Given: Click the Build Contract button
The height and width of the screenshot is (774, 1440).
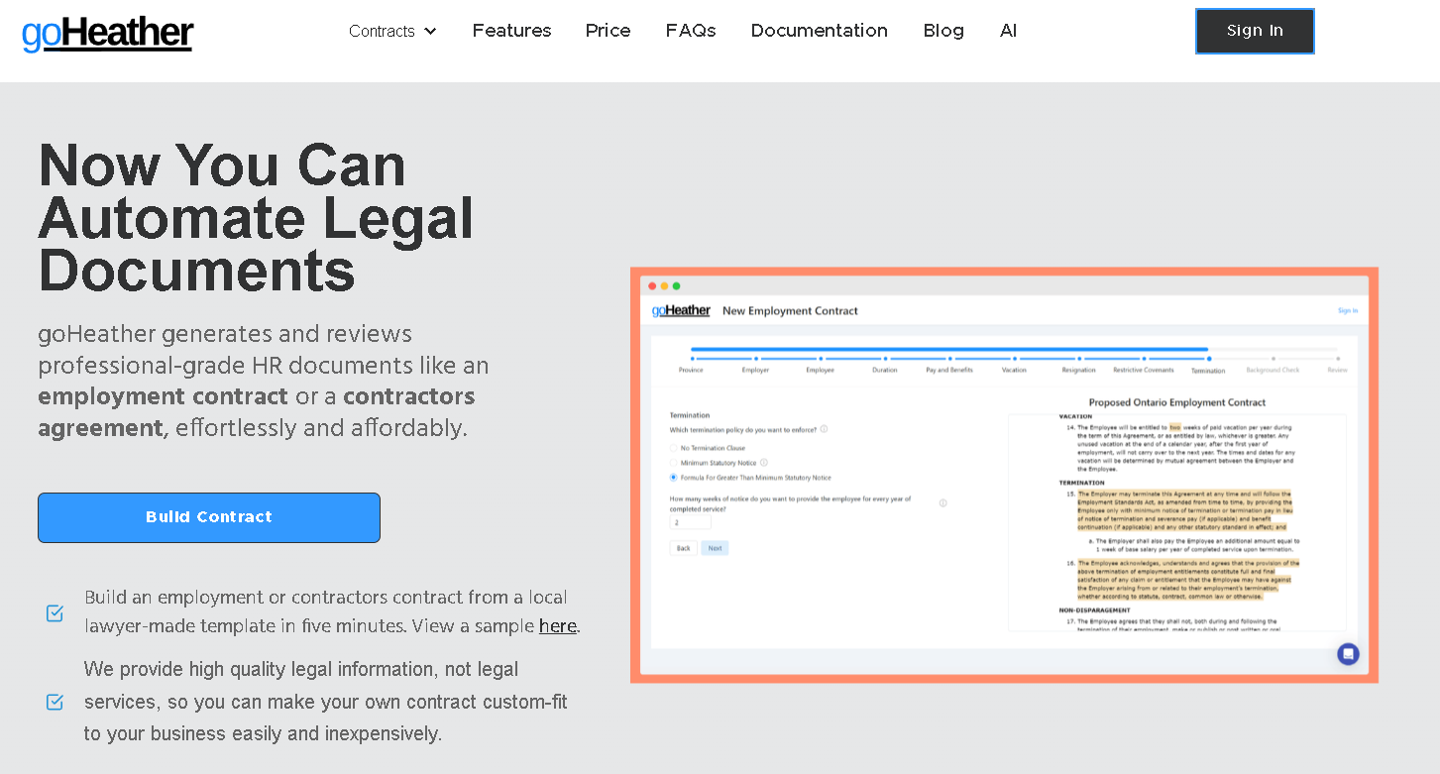Looking at the screenshot, I should point(209,517).
